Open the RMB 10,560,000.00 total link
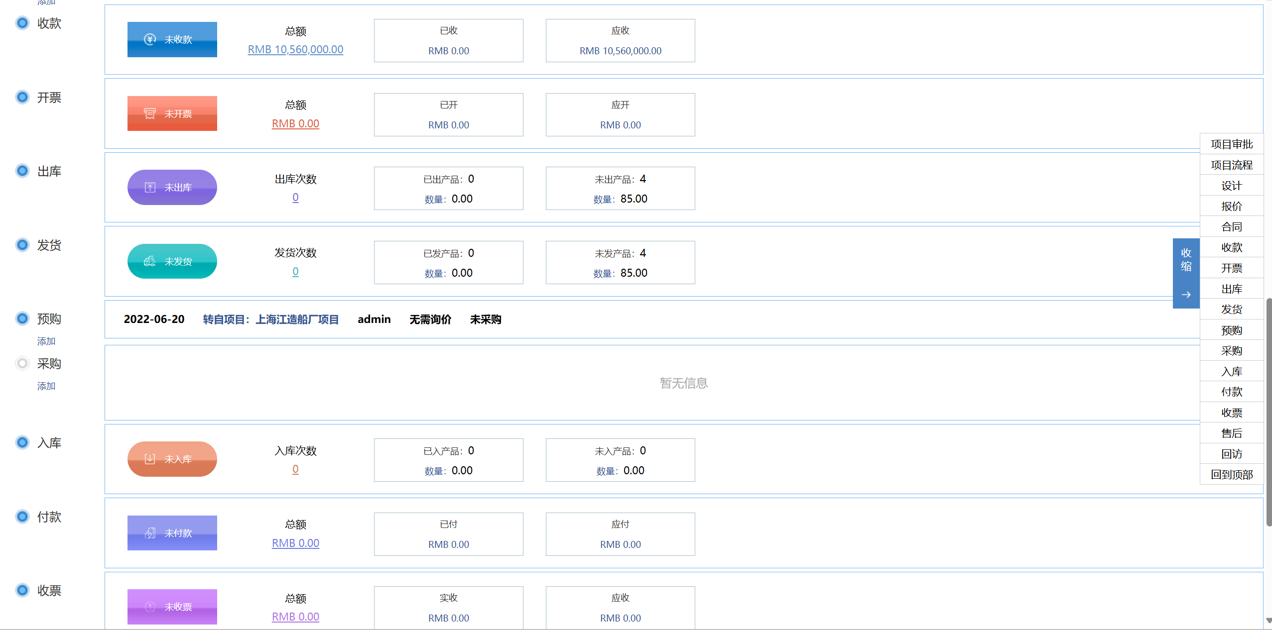The height and width of the screenshot is (630, 1272). coord(295,49)
